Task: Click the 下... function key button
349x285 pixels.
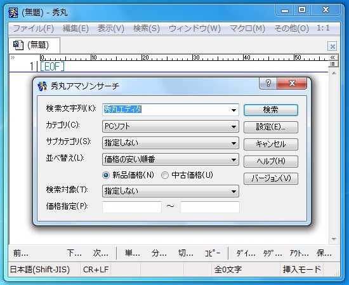Action: pos(74,253)
